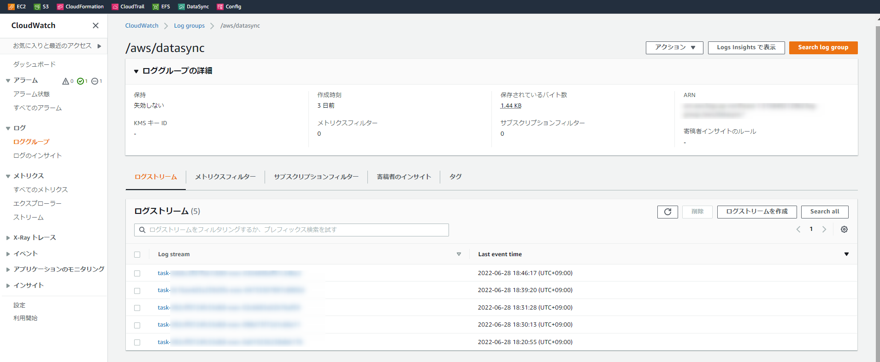
Task: Click the 1.44 KB stored bytes value
Action: [511, 106]
